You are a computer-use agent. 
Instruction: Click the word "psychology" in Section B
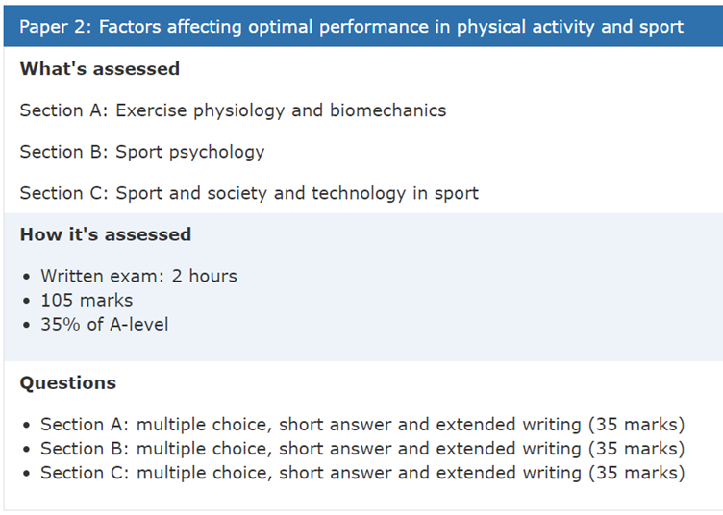pos(216,153)
